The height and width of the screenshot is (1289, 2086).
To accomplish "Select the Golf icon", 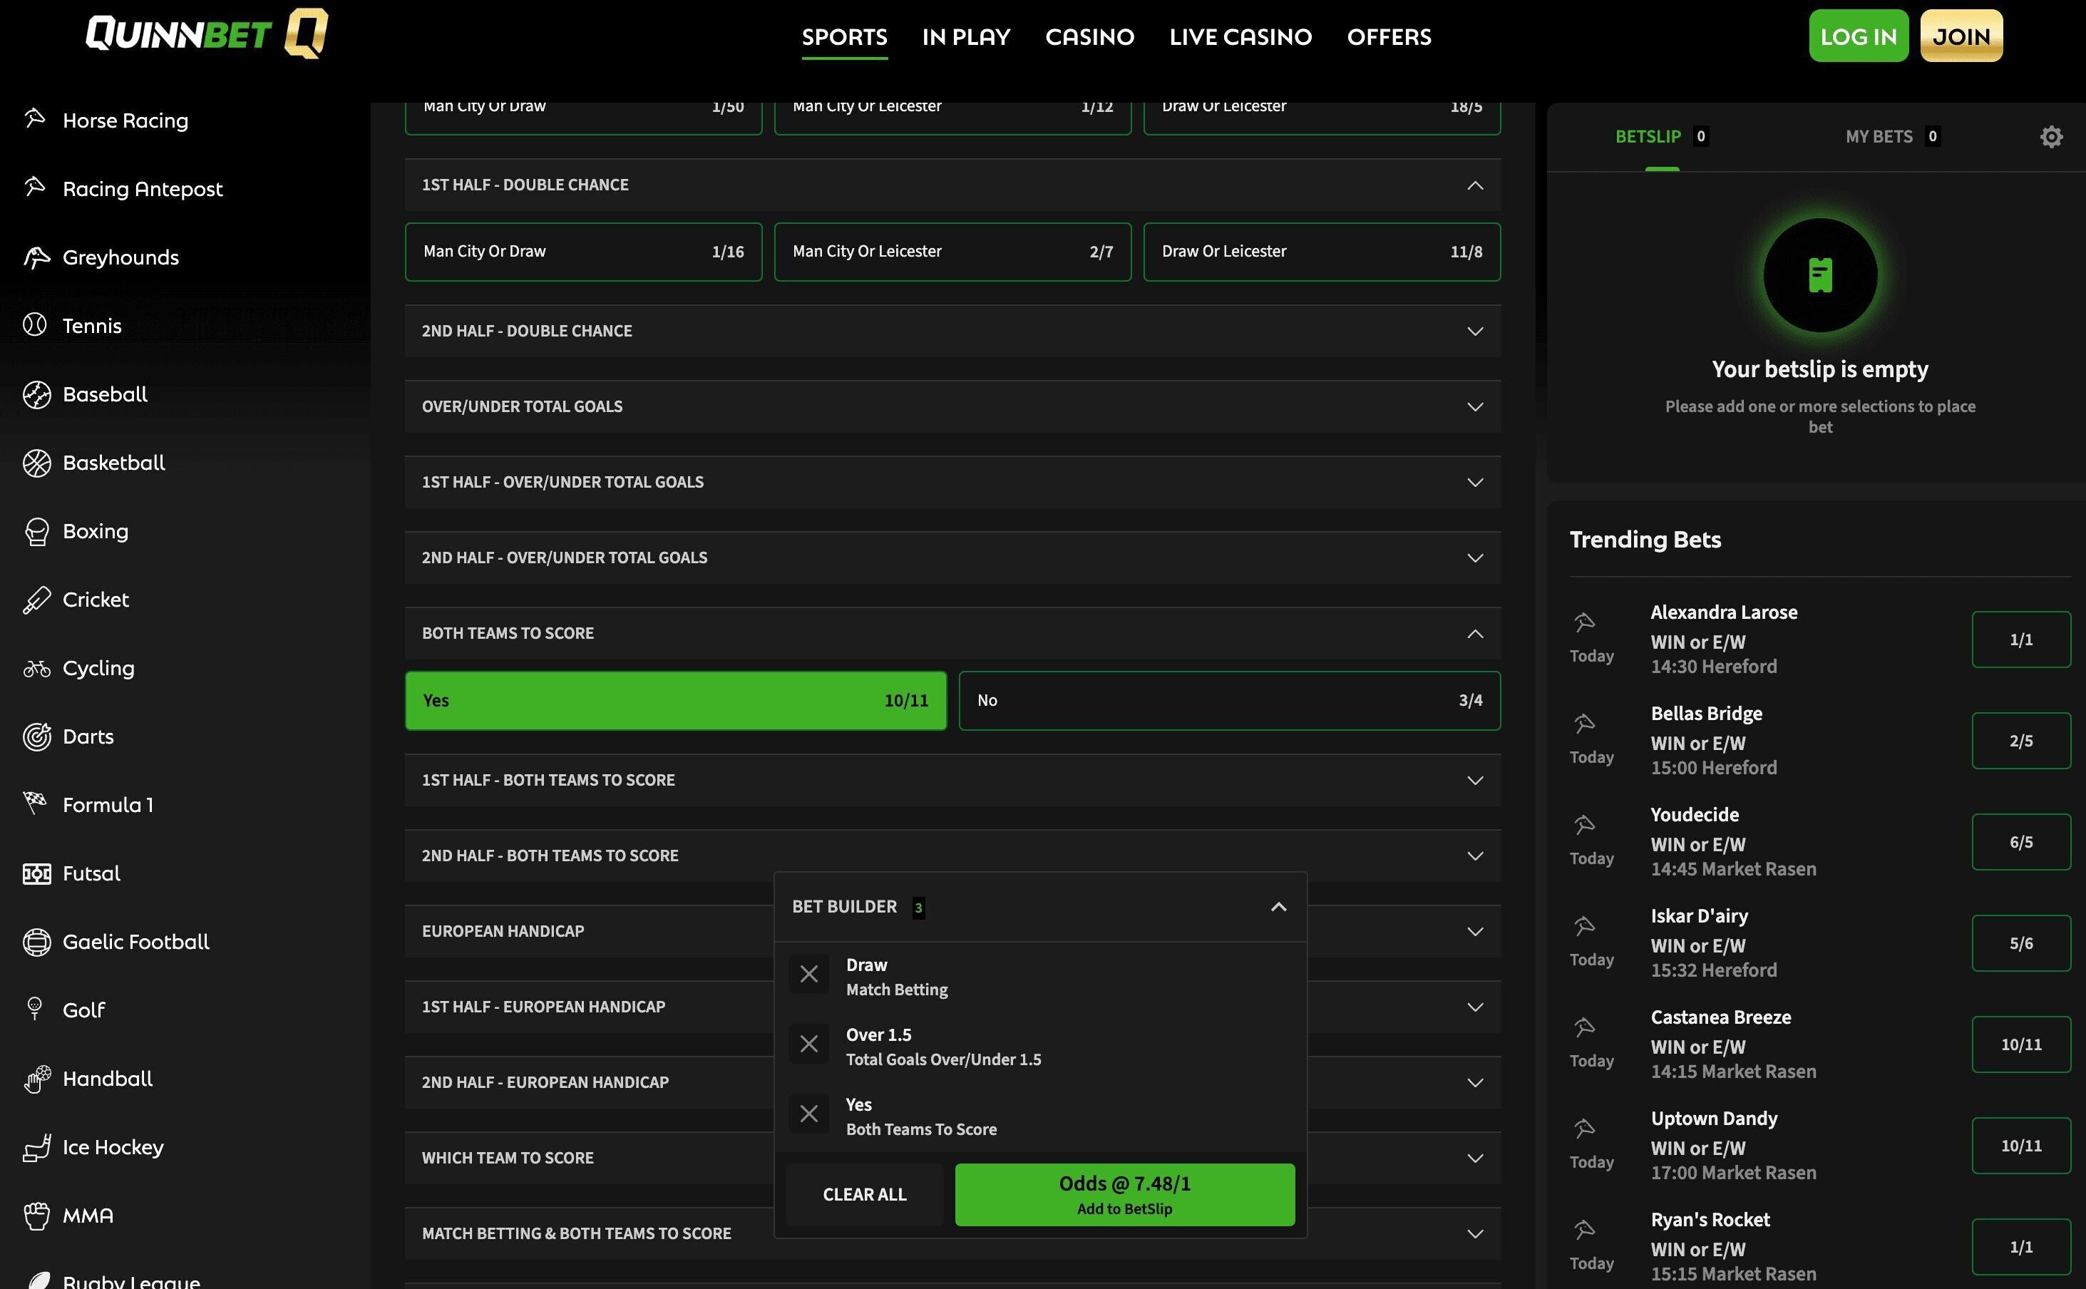I will [x=35, y=1009].
